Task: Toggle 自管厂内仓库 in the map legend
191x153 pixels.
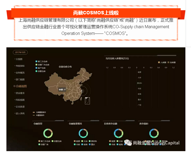Action: (x=42, y=65)
